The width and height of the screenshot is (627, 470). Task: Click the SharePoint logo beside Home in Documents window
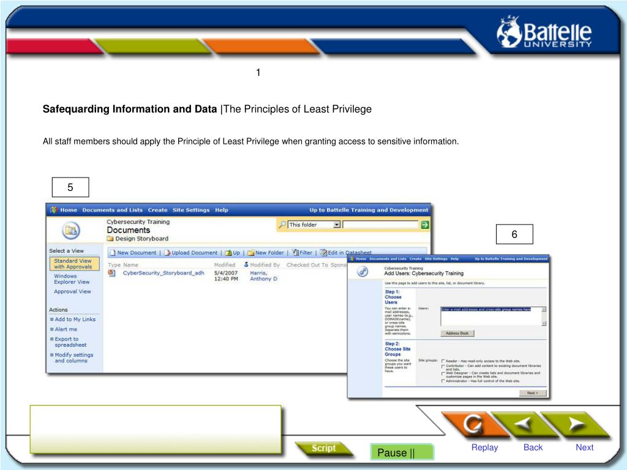[x=54, y=210]
